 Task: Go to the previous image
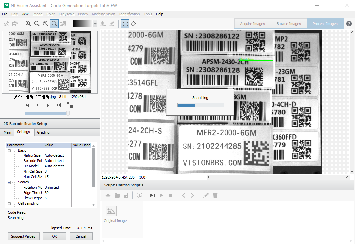point(37,105)
